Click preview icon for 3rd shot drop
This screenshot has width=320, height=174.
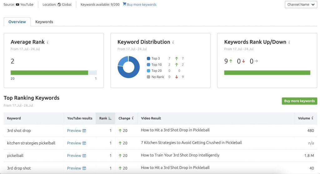84,131
